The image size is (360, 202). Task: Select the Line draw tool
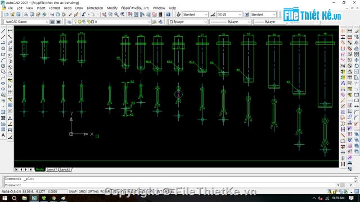3,31
